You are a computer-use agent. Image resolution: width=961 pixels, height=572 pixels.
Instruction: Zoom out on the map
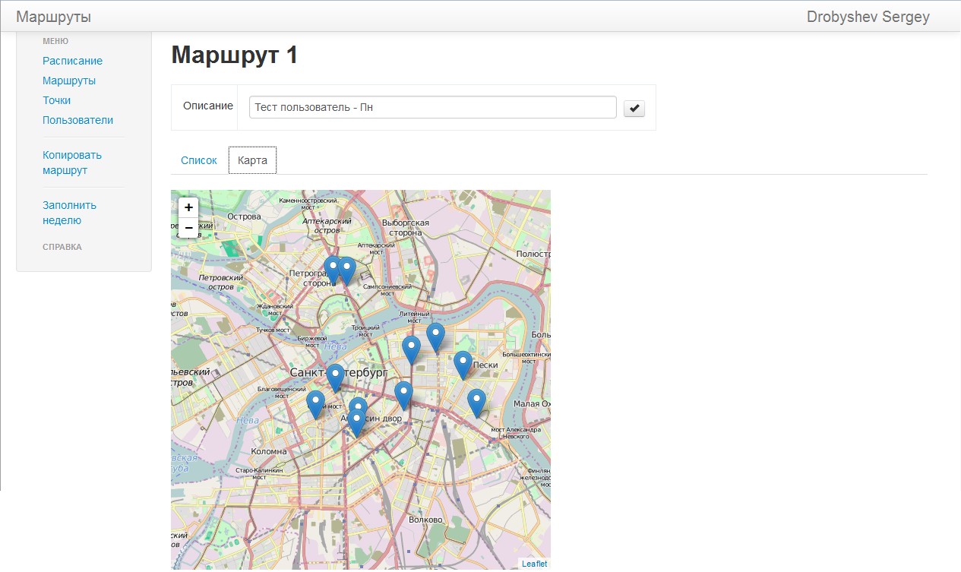[188, 227]
